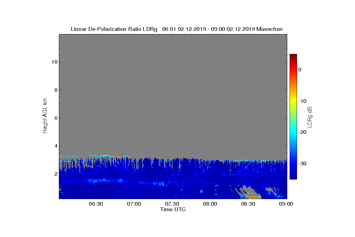The height and width of the screenshot is (237, 355).
Task: Click the 07:30 time tick label
Action: pyautogui.click(x=172, y=204)
